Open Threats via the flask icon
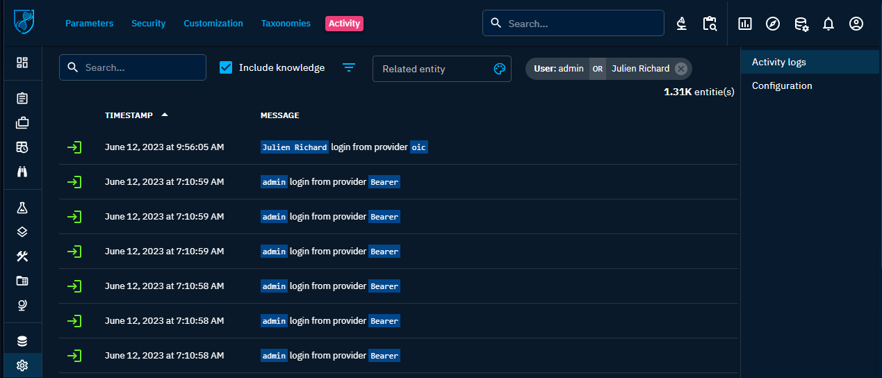Screen dimensions: 882x378 (x=22, y=208)
